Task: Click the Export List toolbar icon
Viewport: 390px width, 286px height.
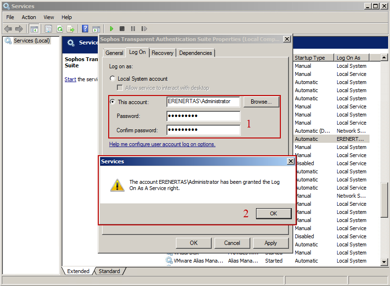Action: pyautogui.click(x=71, y=29)
